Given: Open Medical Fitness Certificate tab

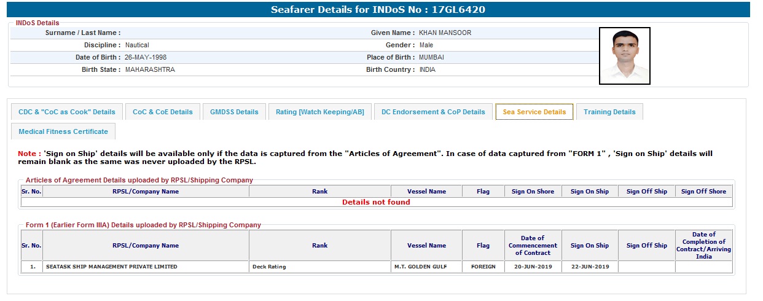Looking at the screenshot, I should tap(63, 131).
